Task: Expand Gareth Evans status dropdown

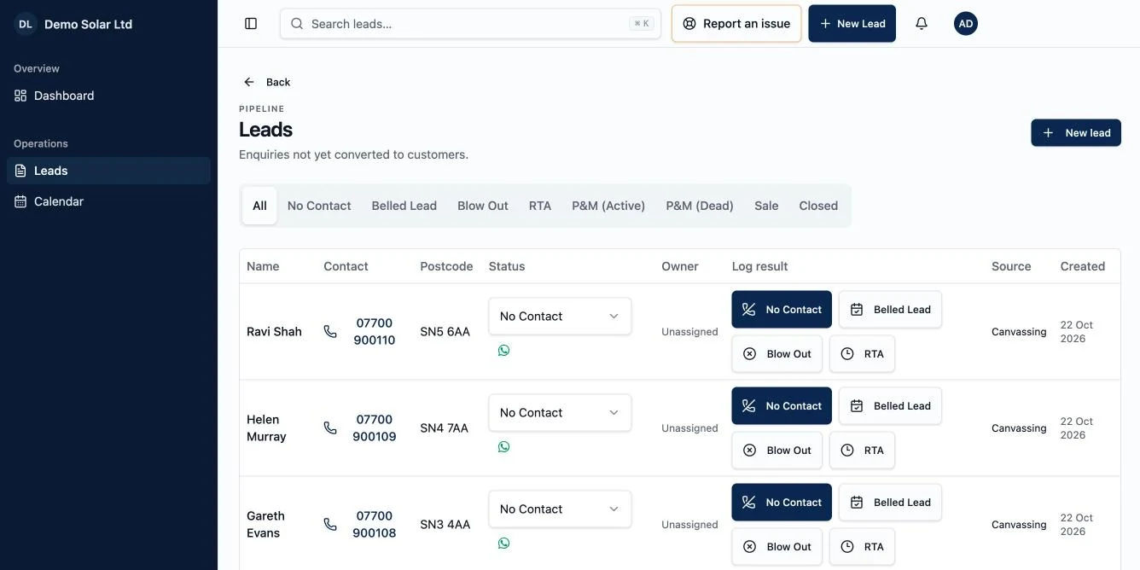Action: click(560, 509)
